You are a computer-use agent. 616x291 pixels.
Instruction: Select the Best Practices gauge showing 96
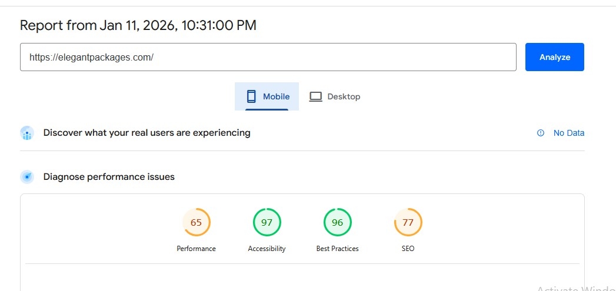point(337,222)
